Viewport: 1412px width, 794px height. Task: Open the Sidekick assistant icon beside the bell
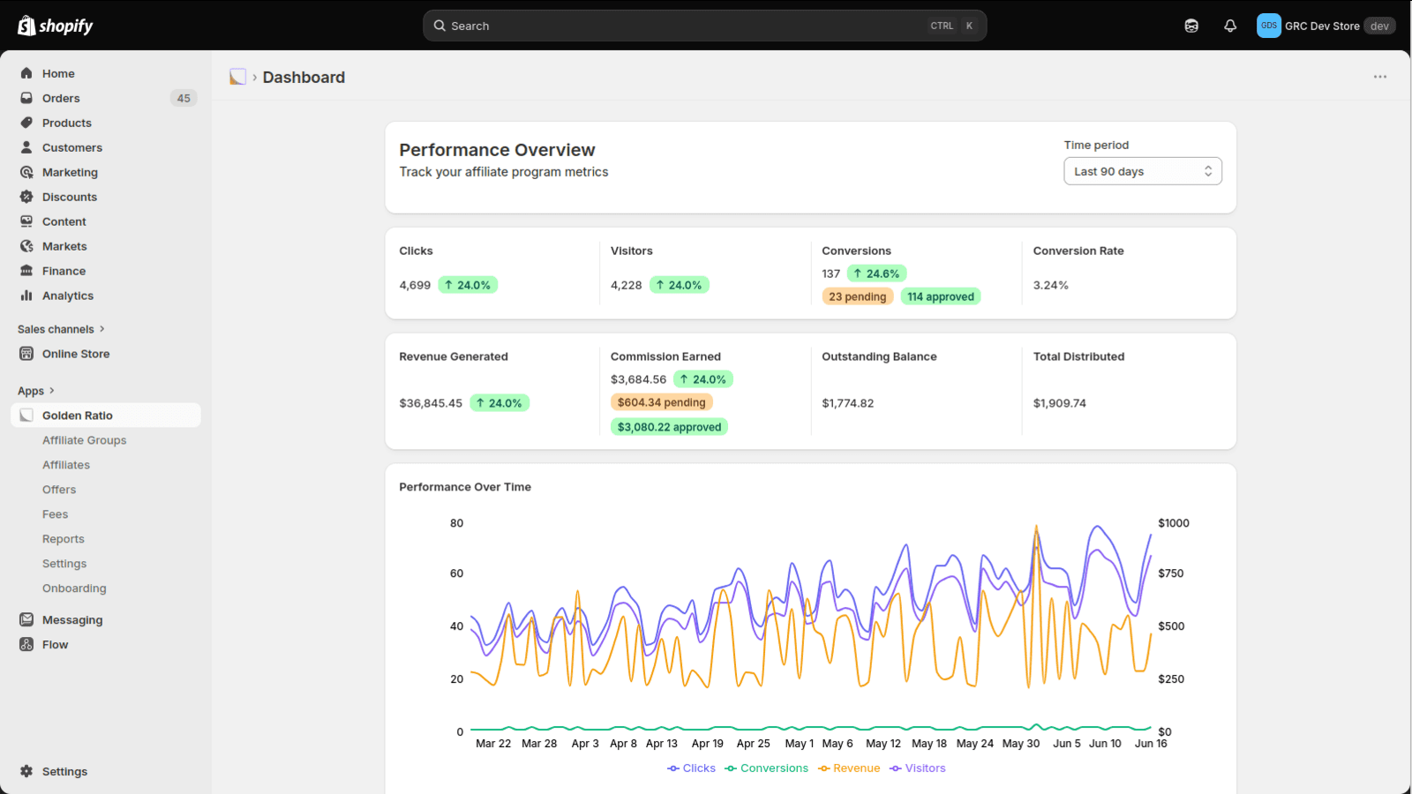tap(1191, 26)
